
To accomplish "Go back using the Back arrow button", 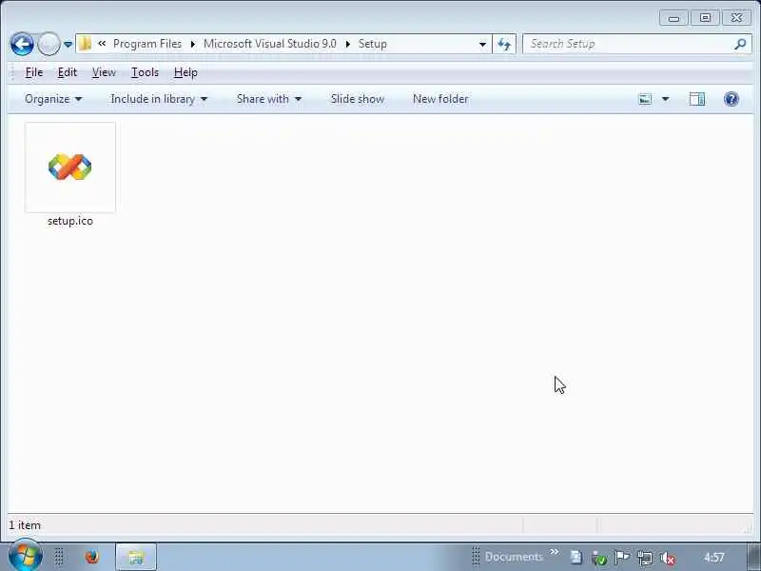I will [x=22, y=44].
